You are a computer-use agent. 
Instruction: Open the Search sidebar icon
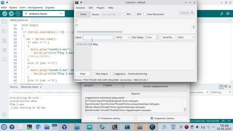[4, 59]
